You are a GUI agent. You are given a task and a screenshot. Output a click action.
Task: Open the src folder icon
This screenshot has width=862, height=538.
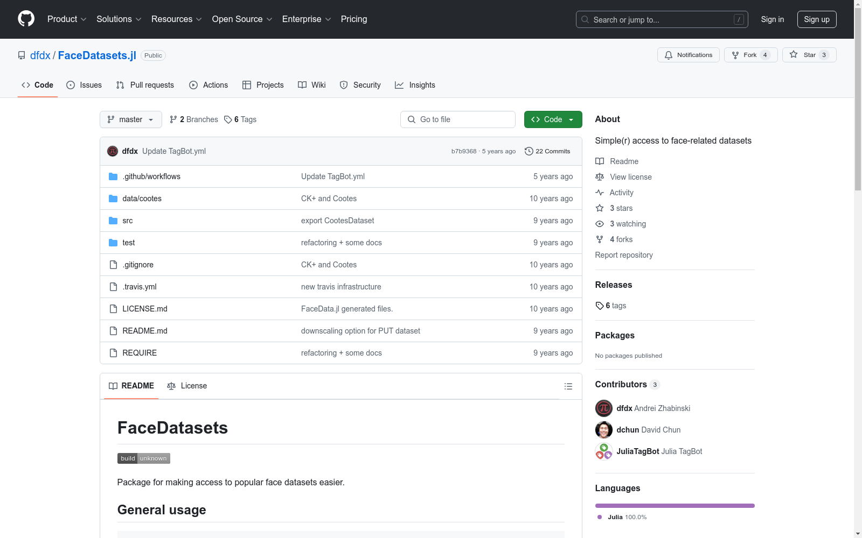113,221
